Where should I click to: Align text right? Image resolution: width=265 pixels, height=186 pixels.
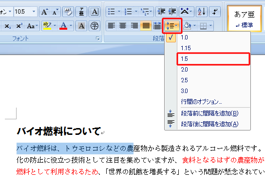click(x=134, y=26)
